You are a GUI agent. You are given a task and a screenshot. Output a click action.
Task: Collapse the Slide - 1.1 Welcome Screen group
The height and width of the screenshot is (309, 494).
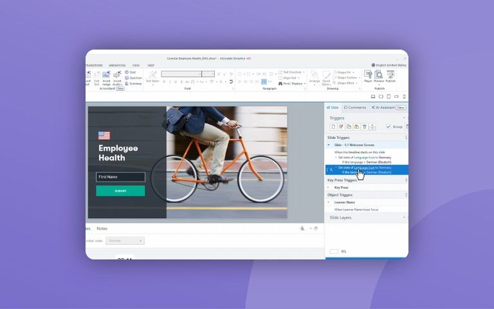tap(329, 145)
